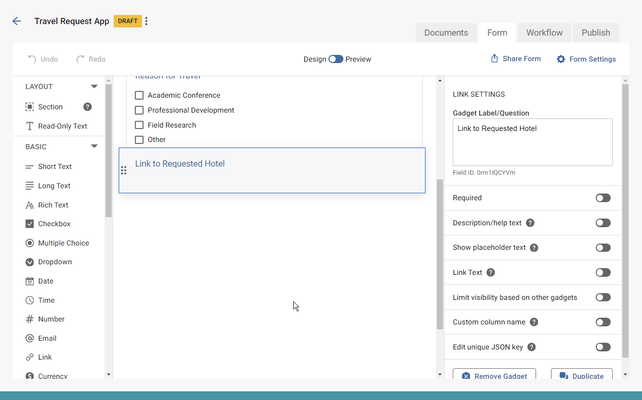Screen dimensions: 642x400
Task: Collapse the BASIC gadgets section arrow
Action: [94, 147]
